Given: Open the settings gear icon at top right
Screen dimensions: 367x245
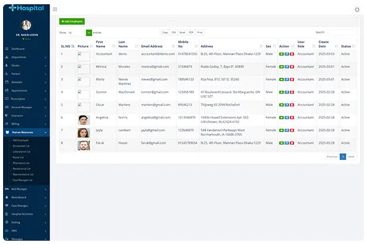Looking at the screenshot, I should coord(357,9).
